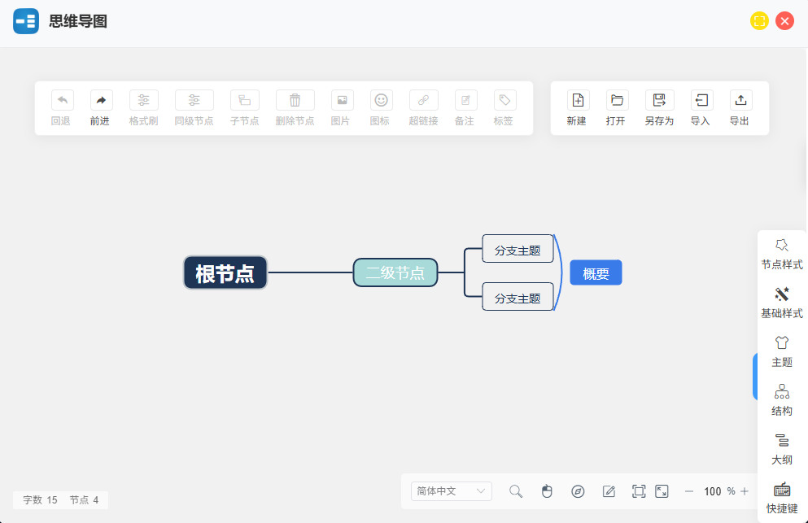The image size is (808, 523).
Task: Select the 根节点 root node
Action: [x=225, y=273]
